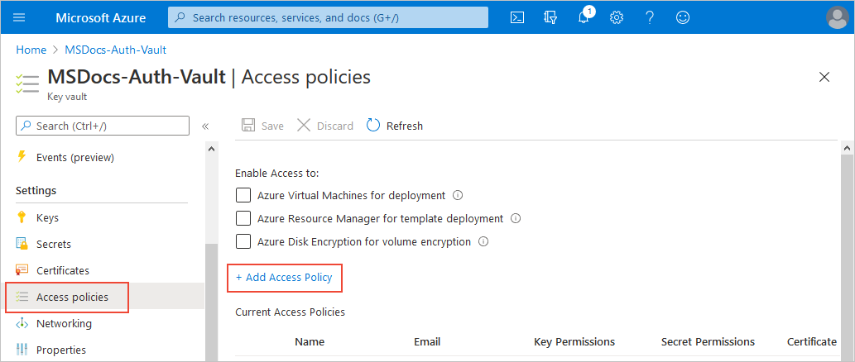Open the portal settings gear

(x=617, y=17)
